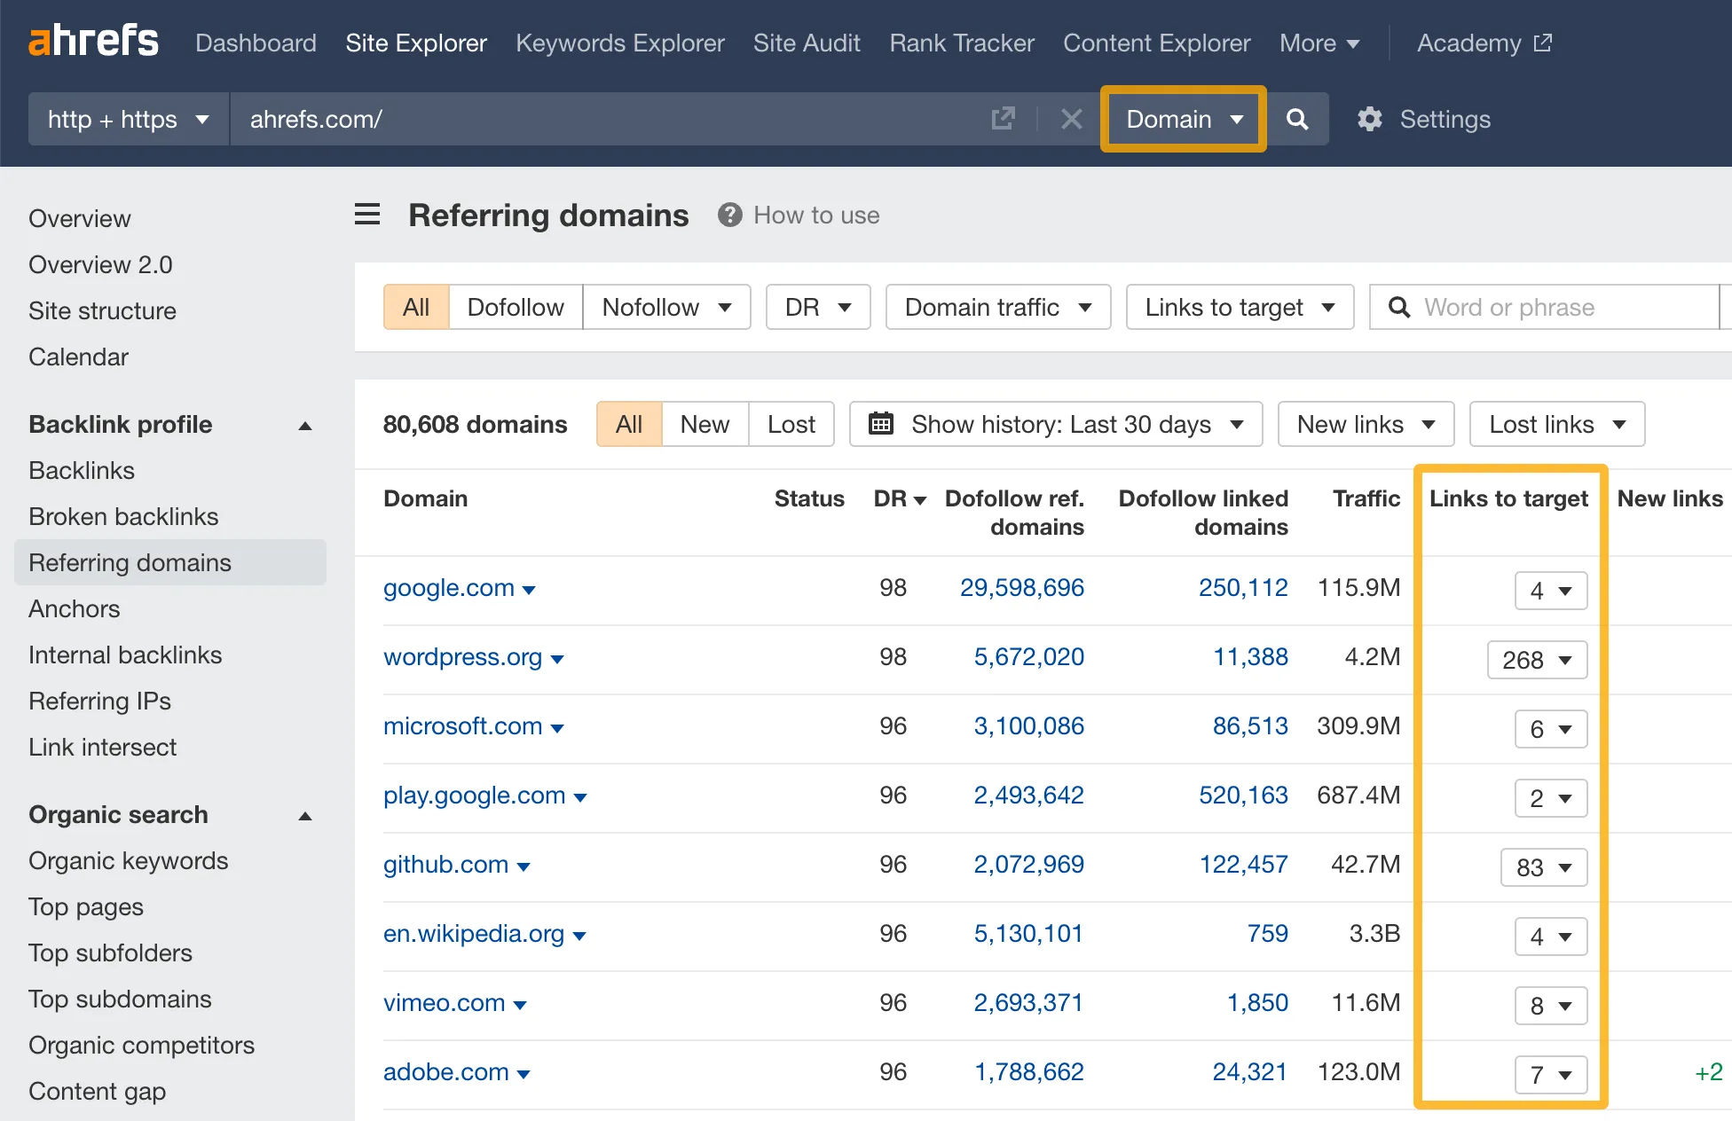Click the Settings gear icon
1732x1121 pixels.
[1370, 119]
